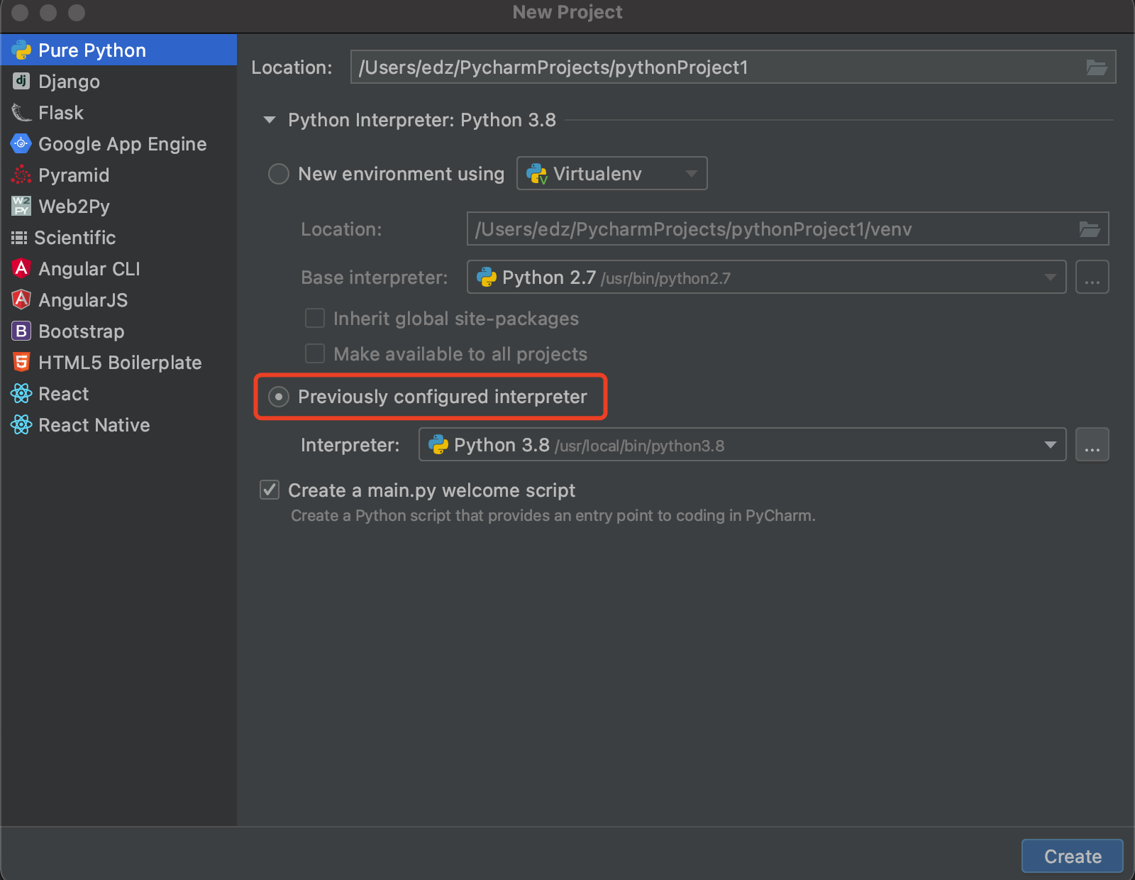Click the Bootstrap B icon
Viewport: 1135px width, 880px height.
point(21,331)
